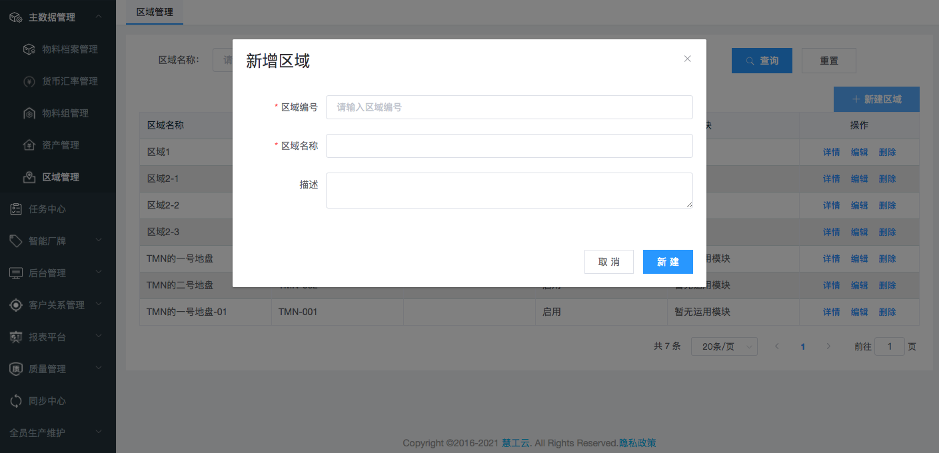Viewport: 939px width, 453px height.
Task: Select the 区域管理 tab
Action: click(x=155, y=12)
